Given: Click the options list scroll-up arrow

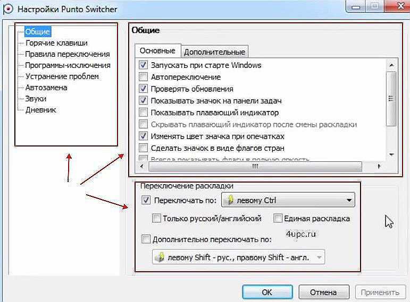Looking at the screenshot, I should pos(391,65).
